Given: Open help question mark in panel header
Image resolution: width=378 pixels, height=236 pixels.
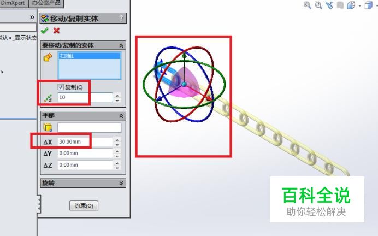Looking at the screenshot, I should (121, 18).
